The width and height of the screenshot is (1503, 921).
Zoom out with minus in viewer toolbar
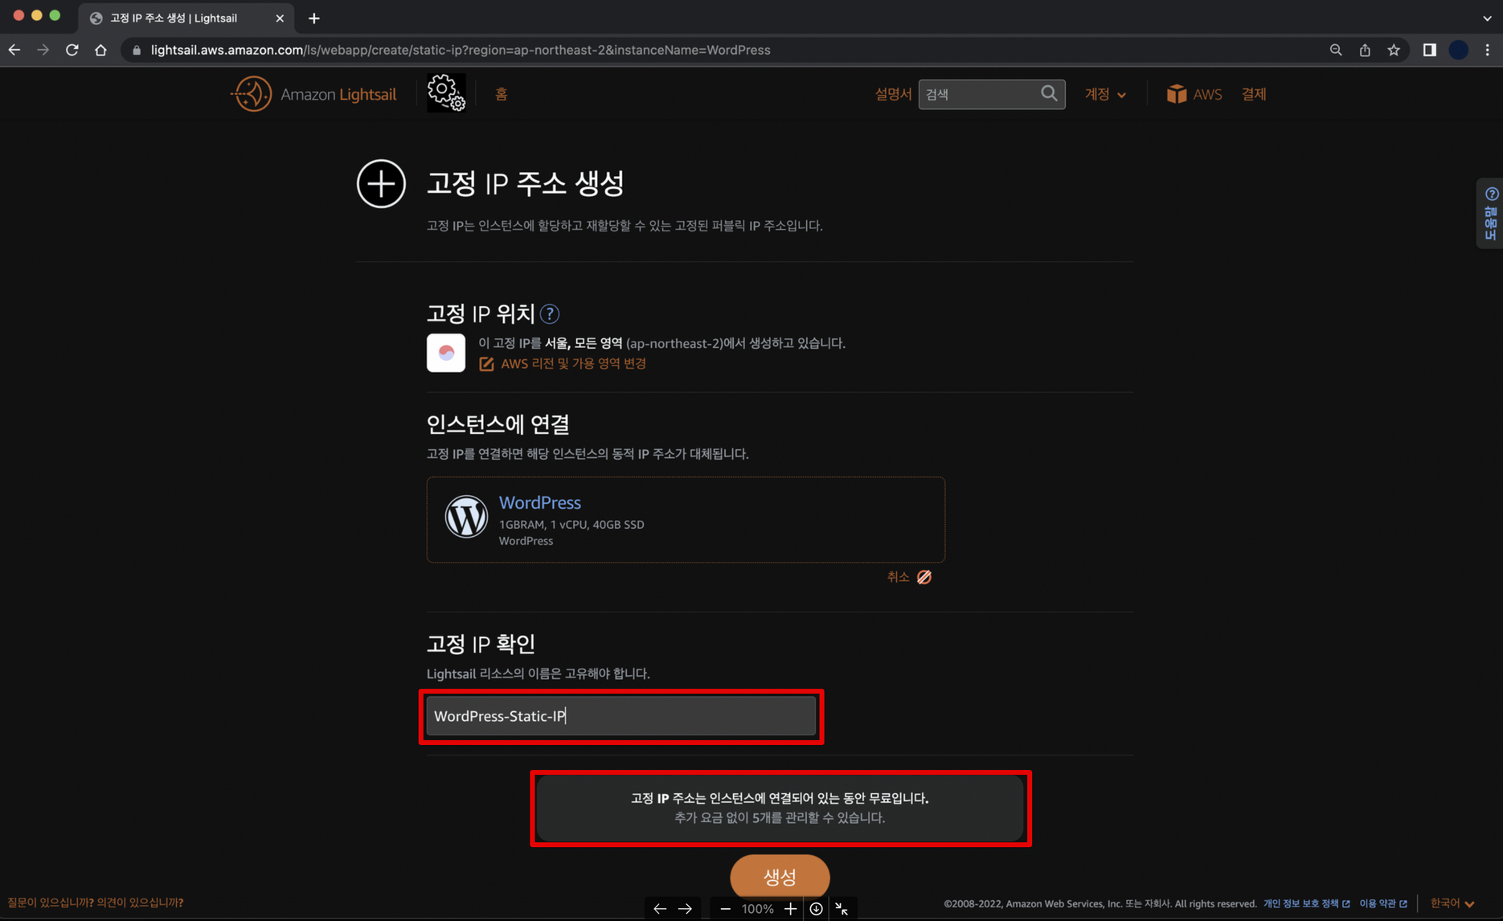(x=725, y=909)
